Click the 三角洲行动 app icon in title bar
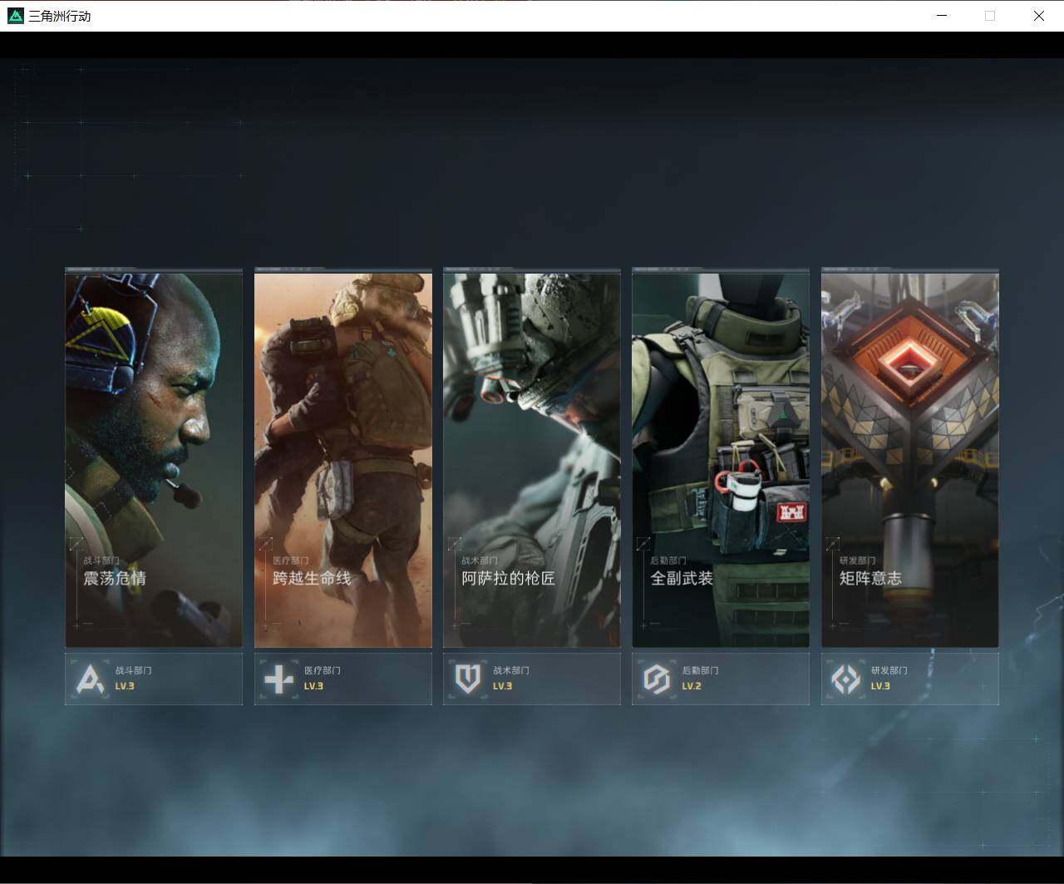Image resolution: width=1064 pixels, height=884 pixels. (15, 16)
